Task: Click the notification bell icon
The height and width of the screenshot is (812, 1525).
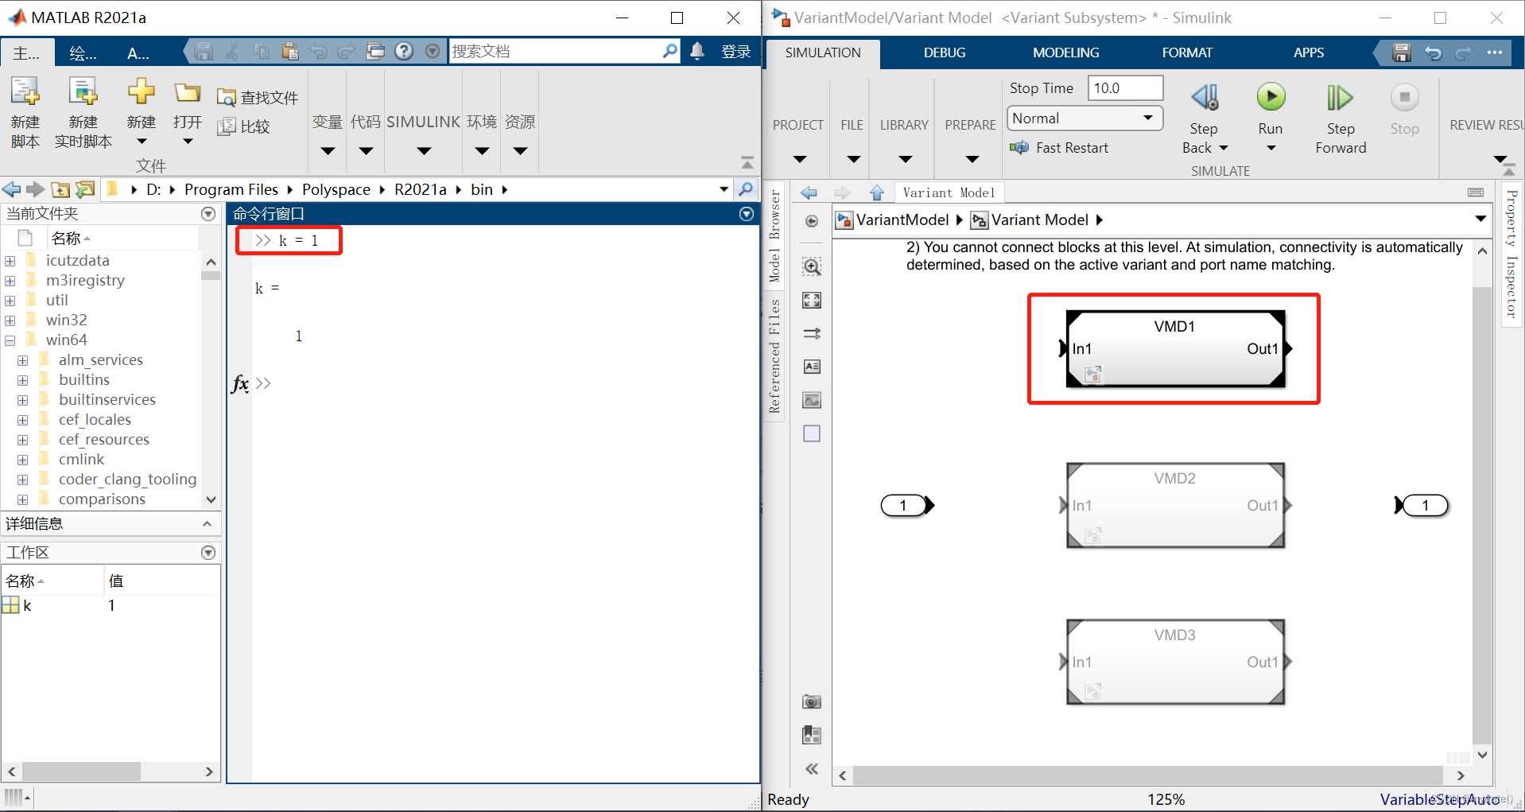Action: (x=697, y=51)
